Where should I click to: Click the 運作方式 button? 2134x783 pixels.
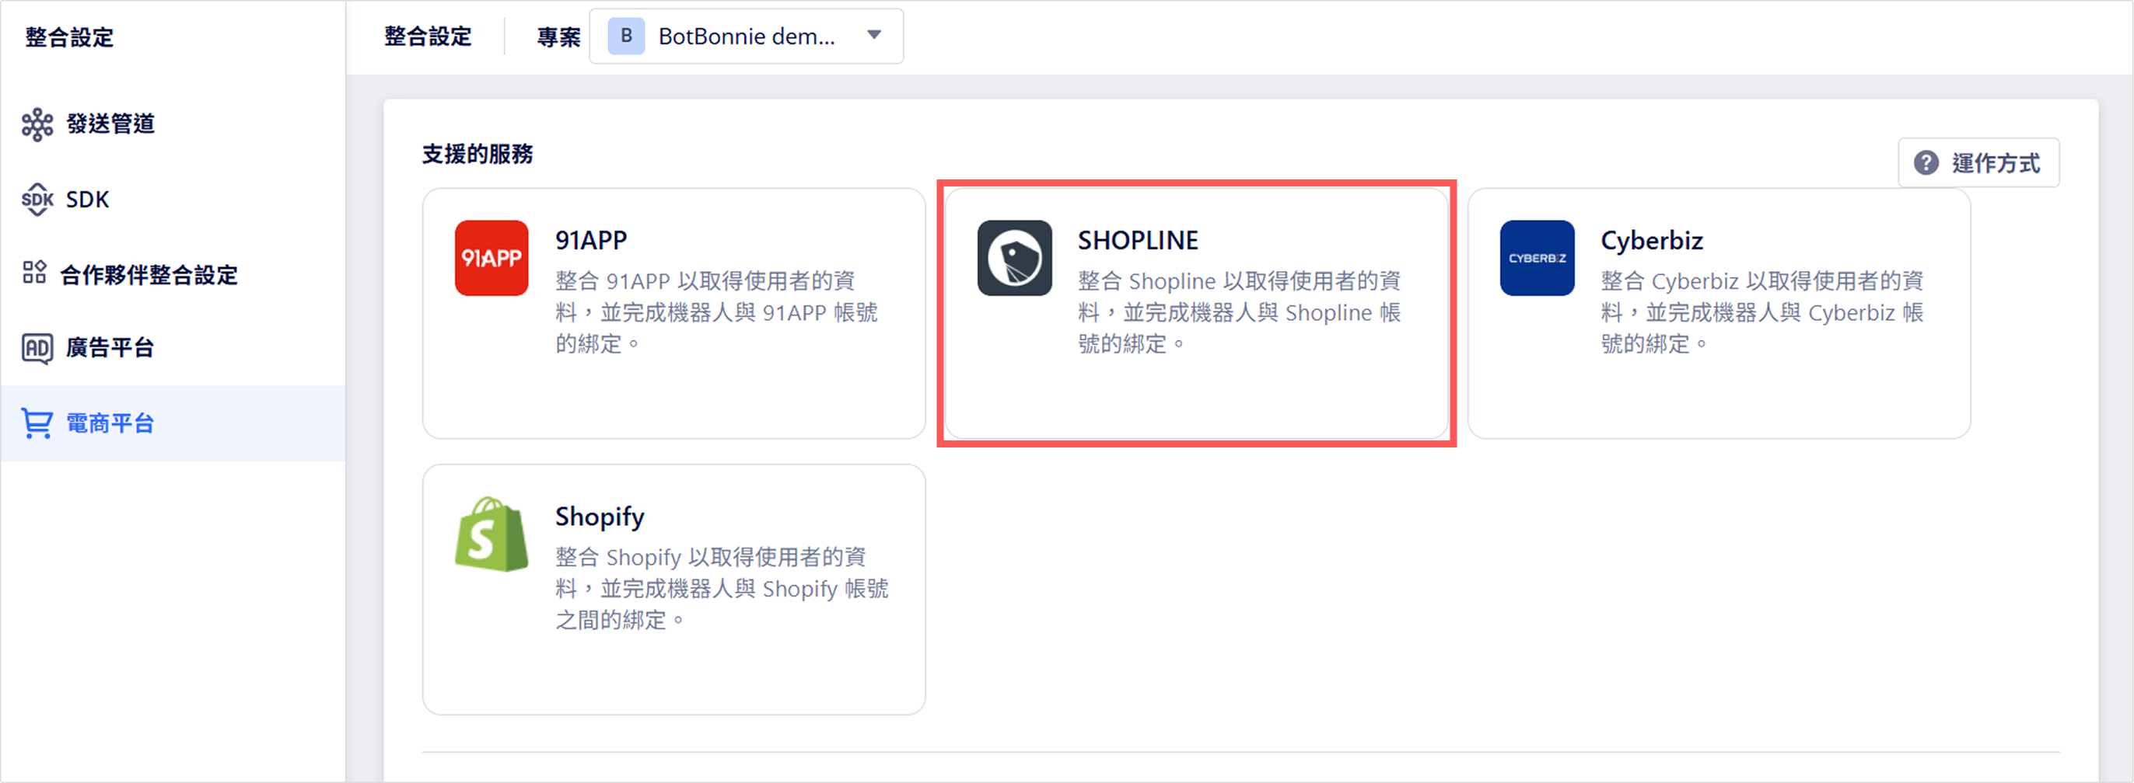tap(1978, 163)
